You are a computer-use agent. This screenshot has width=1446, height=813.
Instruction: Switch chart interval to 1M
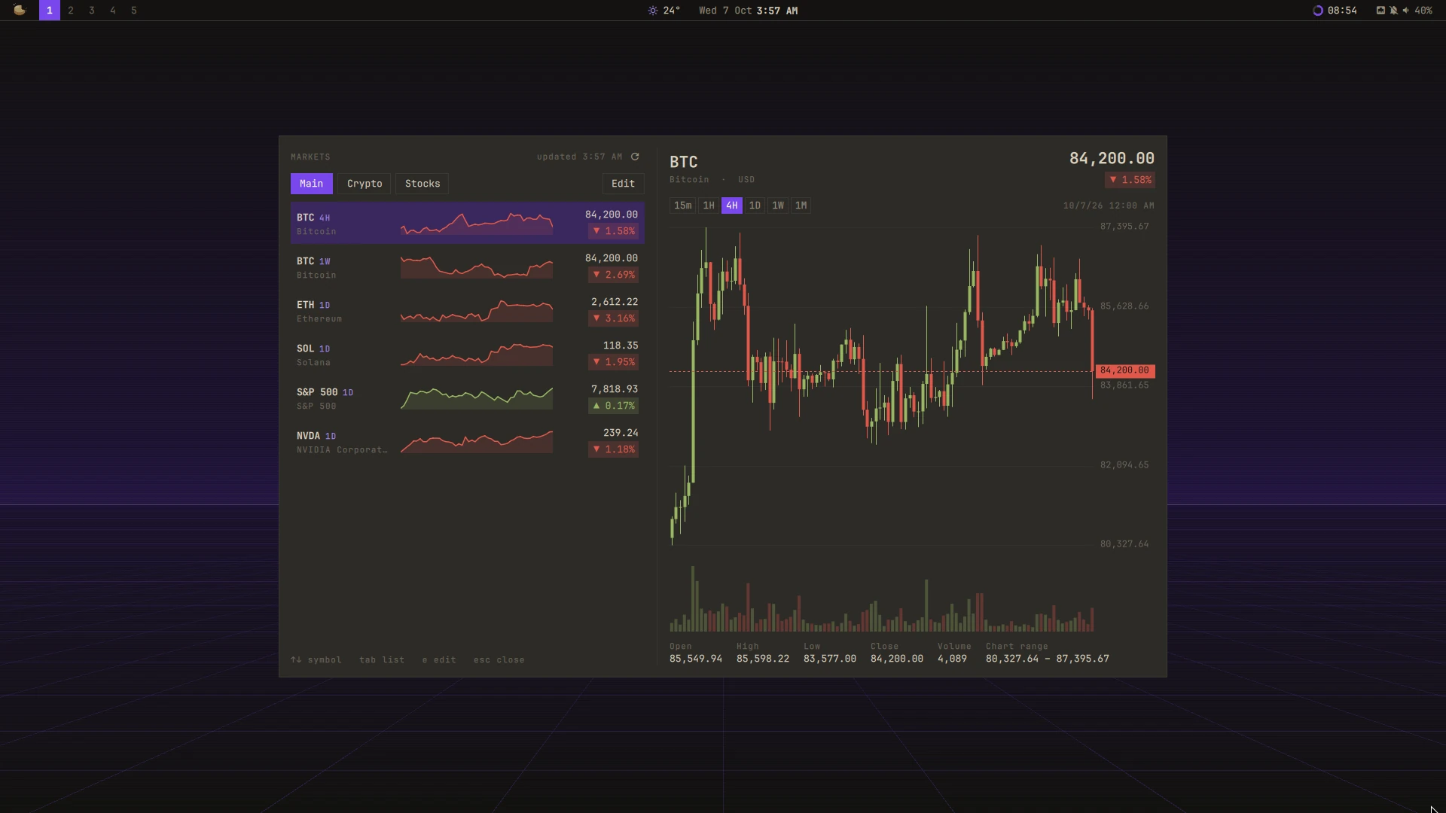coord(801,206)
